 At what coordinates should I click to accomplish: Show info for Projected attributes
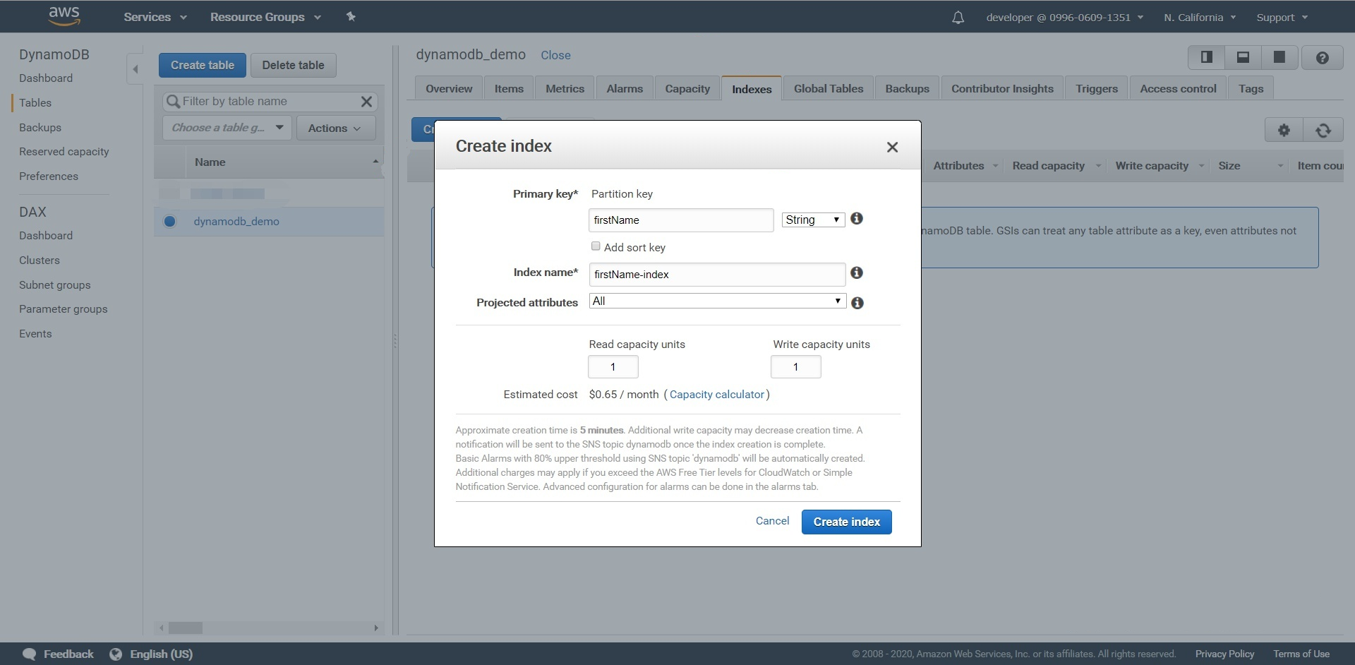click(857, 303)
